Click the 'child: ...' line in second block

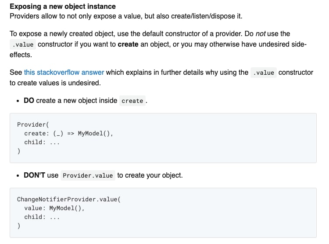coord(42,217)
